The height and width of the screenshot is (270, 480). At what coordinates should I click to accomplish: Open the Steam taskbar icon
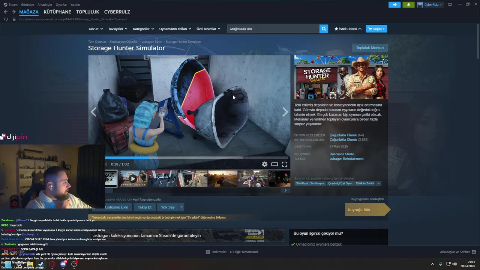(x=41, y=264)
